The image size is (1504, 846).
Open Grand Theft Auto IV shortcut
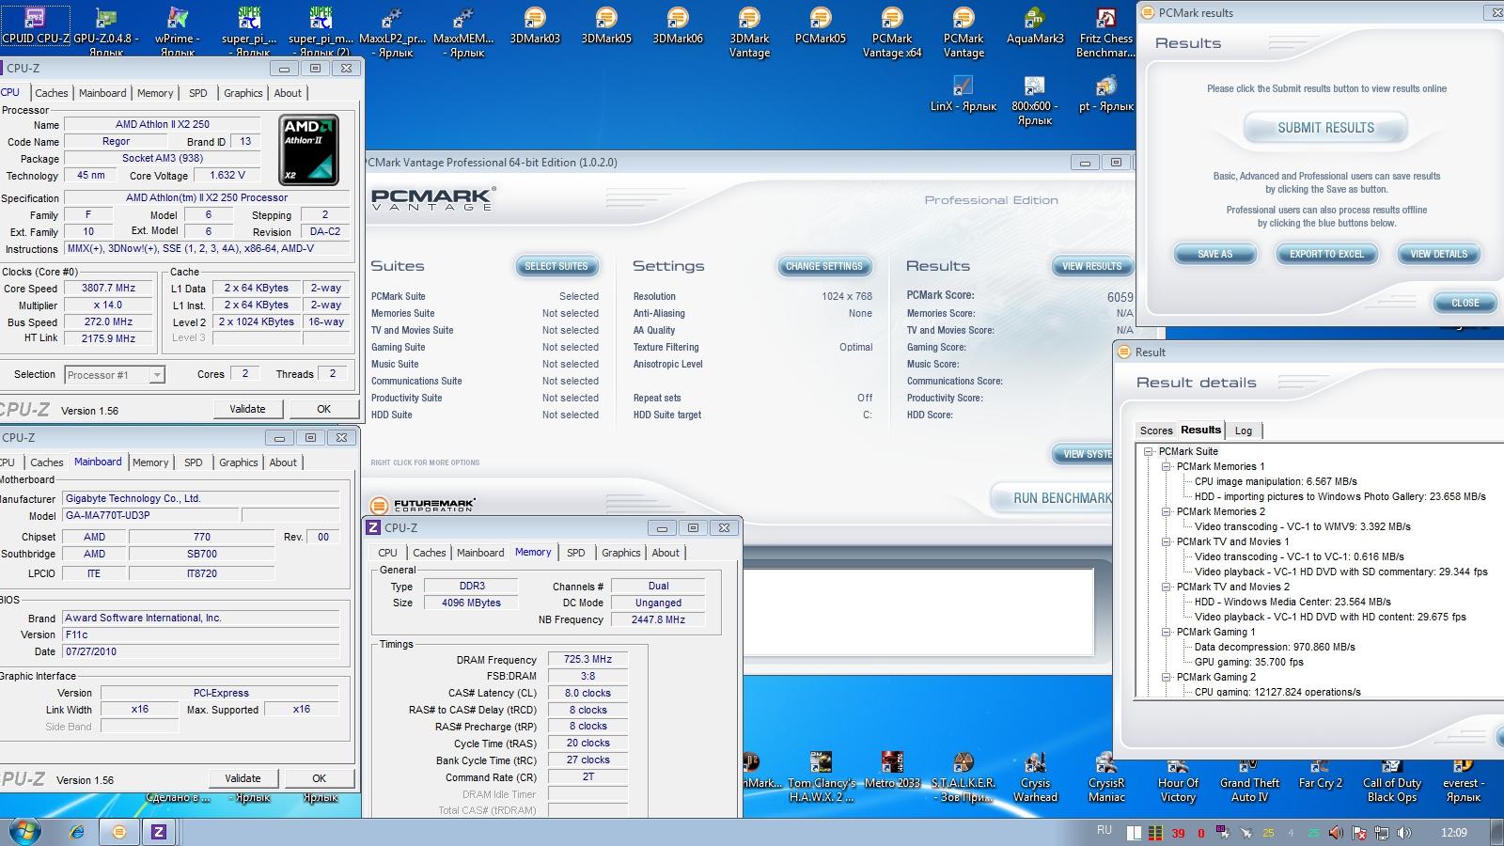tap(1249, 777)
